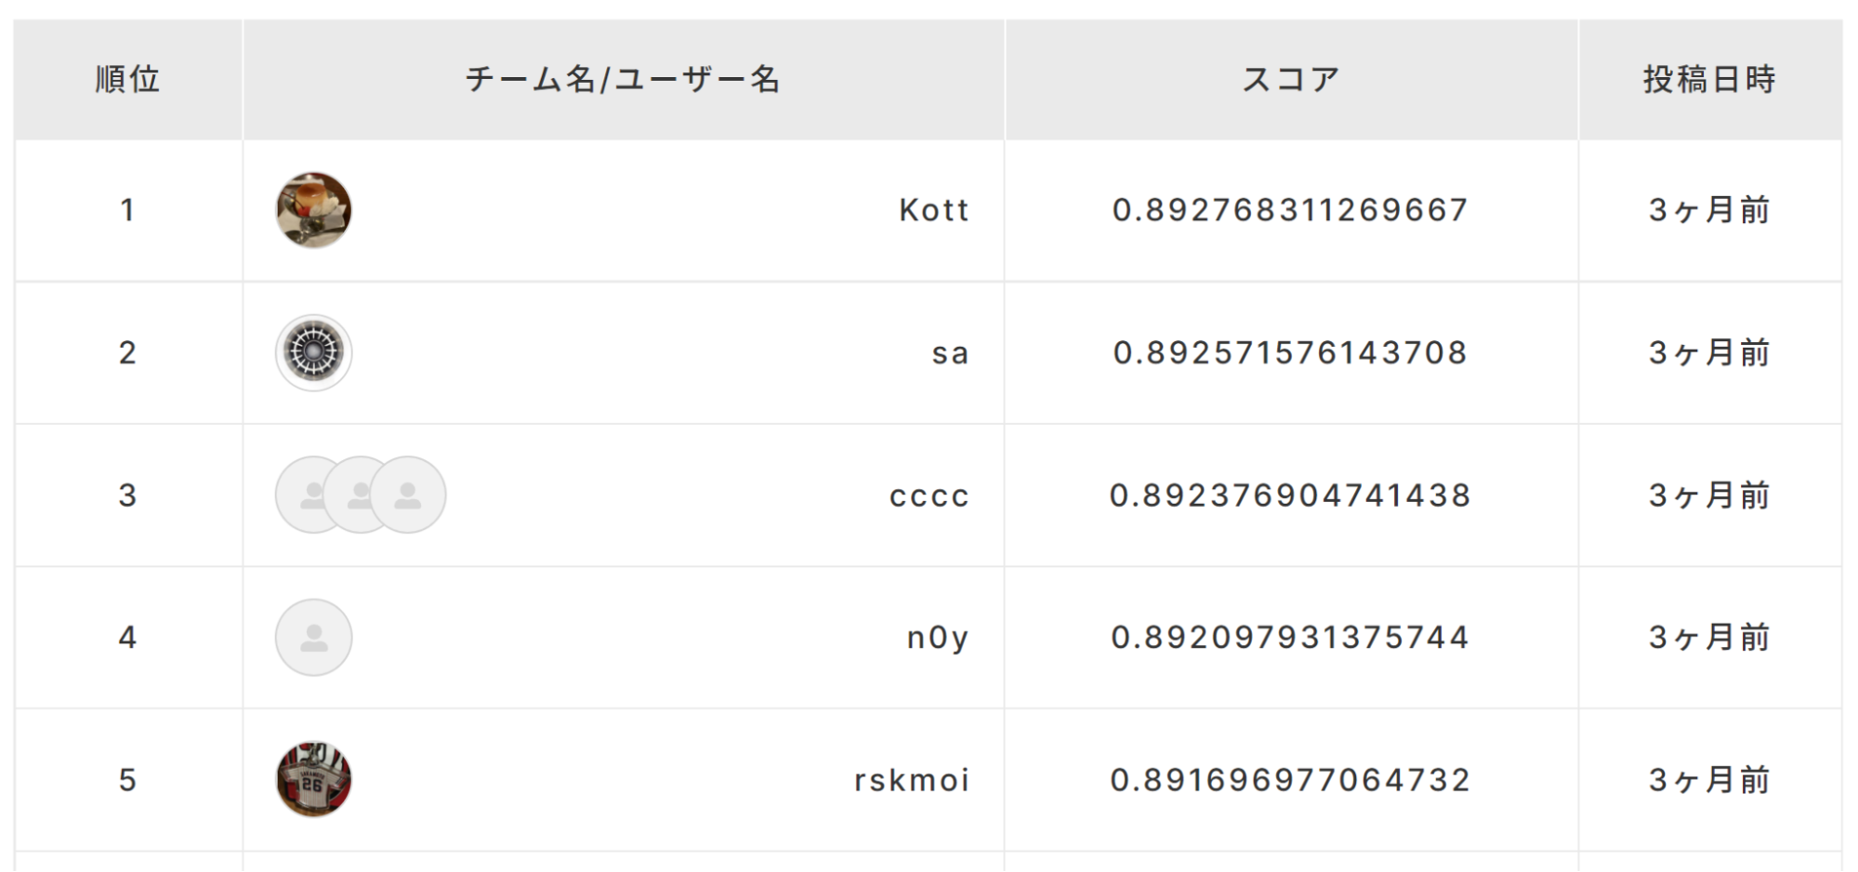1858x872 pixels.
Task: Click rskmoi's baseball jersey avatar
Action: coord(314,779)
